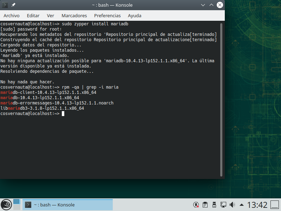Click the text 'mariadb-client-10.4.13-lp152.1.1.x86_64'
Viewport: 281px width, 211px height.
(48, 92)
